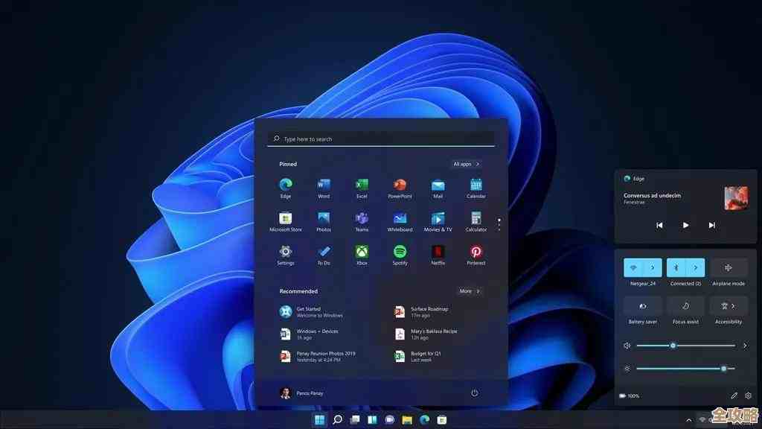Expand the Recommended section with More
This screenshot has height=429, width=762.
(x=469, y=291)
